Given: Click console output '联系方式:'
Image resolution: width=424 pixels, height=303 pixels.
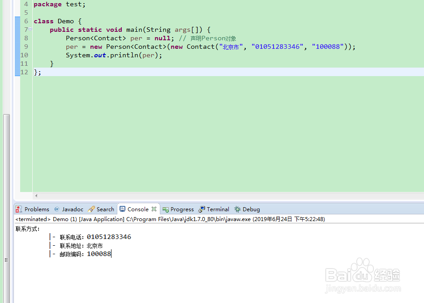Looking at the screenshot, I should pos(28,229).
